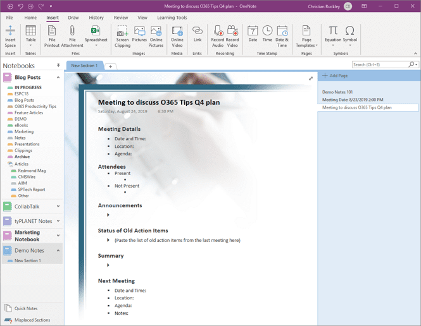
Task: Open the History tab
Action: 96,18
